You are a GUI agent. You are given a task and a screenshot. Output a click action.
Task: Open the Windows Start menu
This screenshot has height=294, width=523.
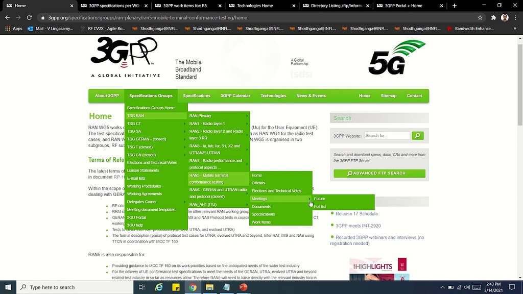click(8, 287)
